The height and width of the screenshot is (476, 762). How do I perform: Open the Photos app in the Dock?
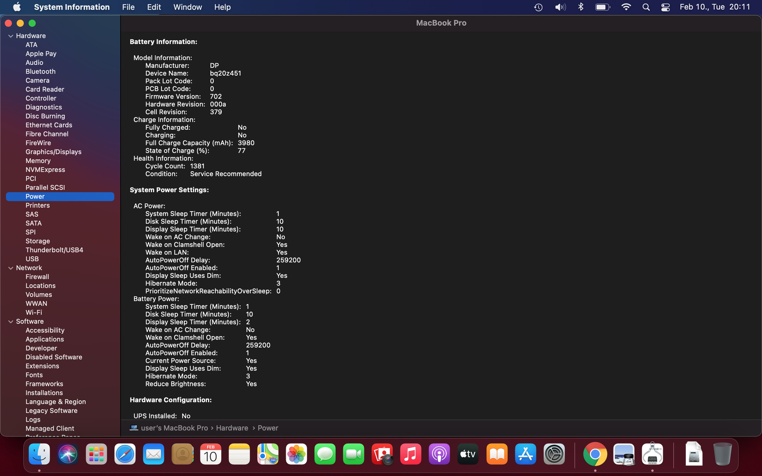click(296, 454)
